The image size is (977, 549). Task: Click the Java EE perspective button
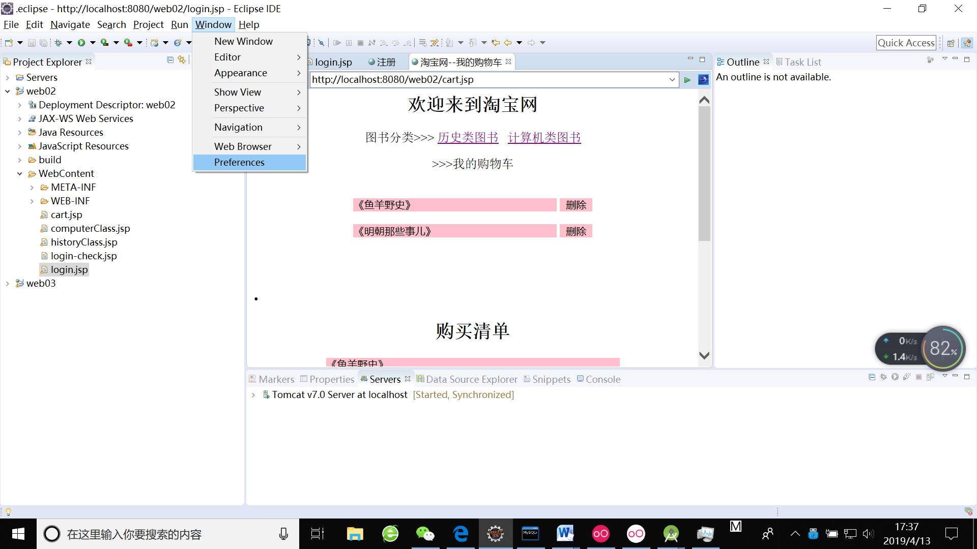pos(967,43)
